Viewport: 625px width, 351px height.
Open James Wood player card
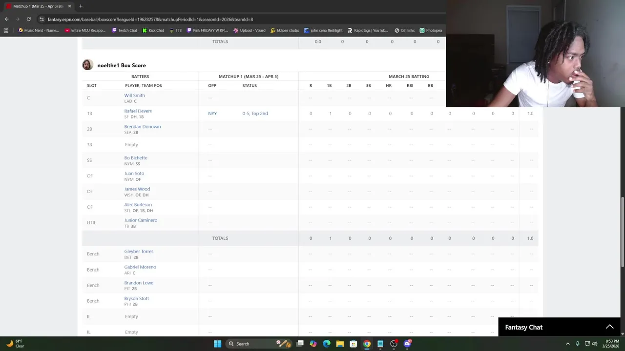pos(137,189)
